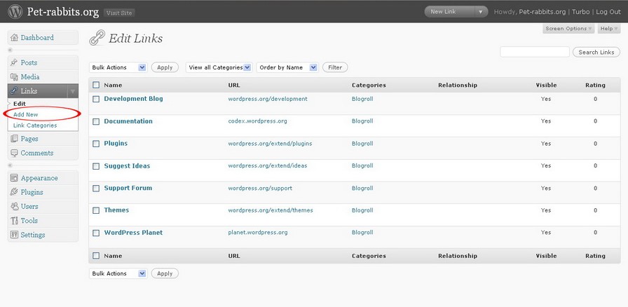
Task: Open the bottom Bulk Actions dropdown
Action: point(118,273)
